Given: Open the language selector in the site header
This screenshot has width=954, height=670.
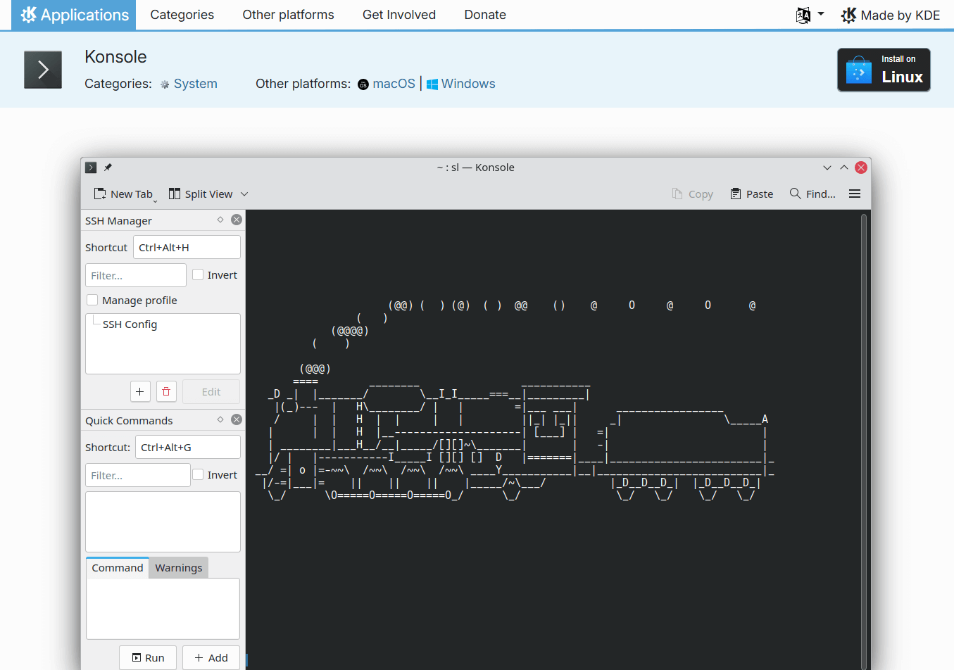Looking at the screenshot, I should (810, 14).
